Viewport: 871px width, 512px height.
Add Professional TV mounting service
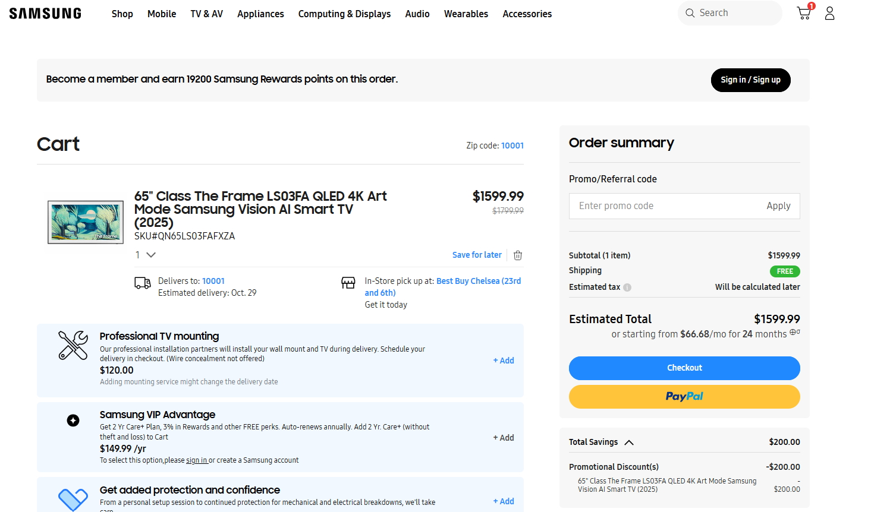(x=504, y=361)
